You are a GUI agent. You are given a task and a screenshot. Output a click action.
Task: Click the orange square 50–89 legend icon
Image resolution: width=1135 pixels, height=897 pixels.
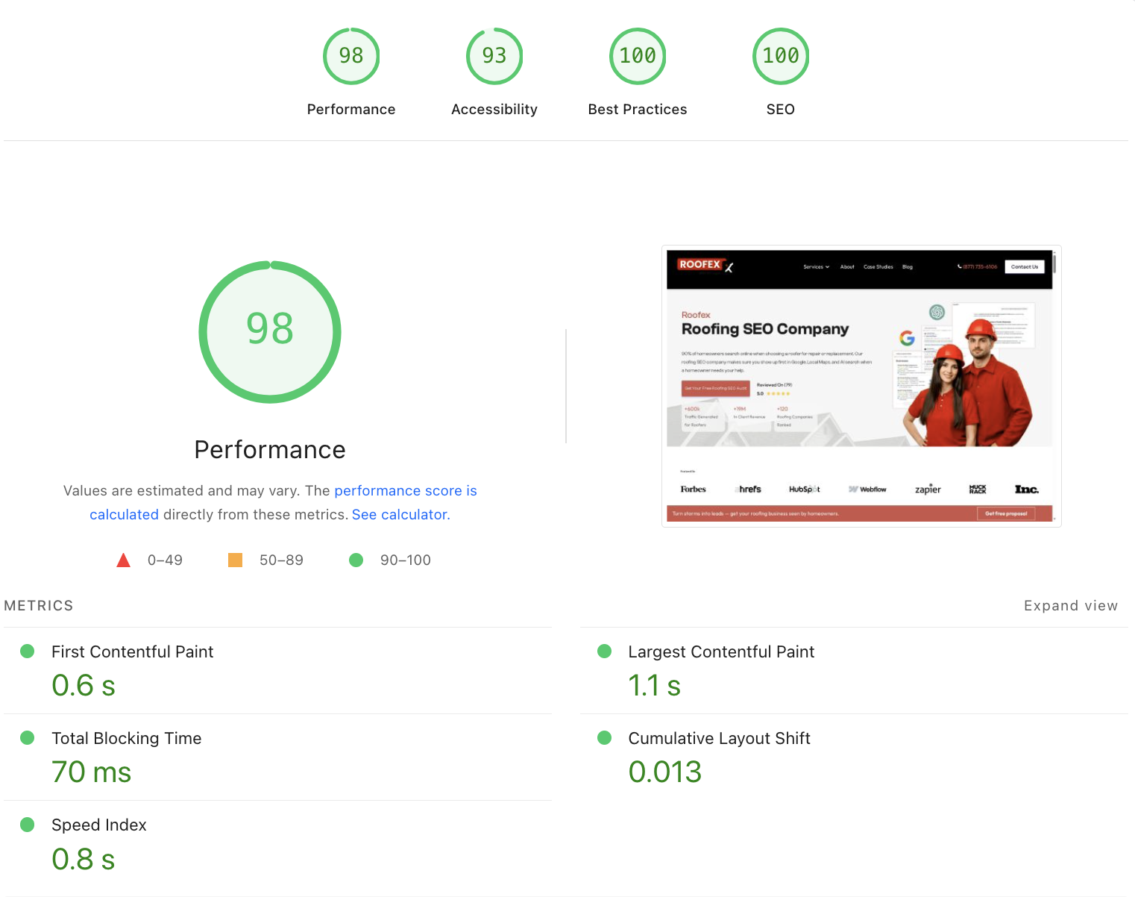coord(235,560)
